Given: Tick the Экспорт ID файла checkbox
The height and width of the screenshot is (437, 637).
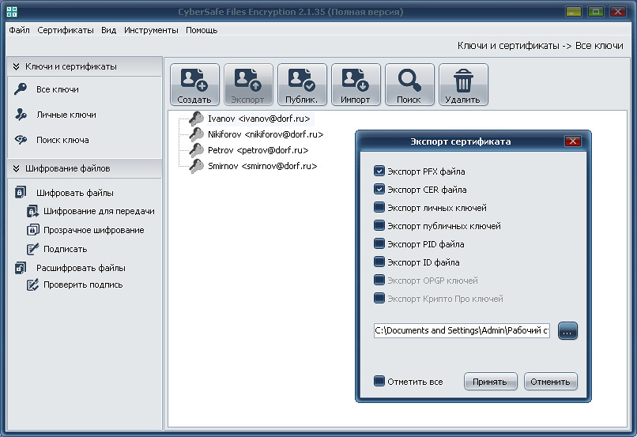Looking at the screenshot, I should [379, 262].
